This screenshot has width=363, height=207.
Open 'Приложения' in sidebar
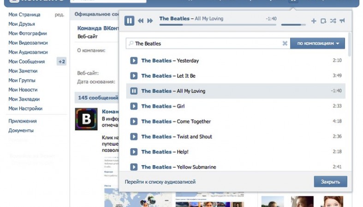tap(23, 121)
